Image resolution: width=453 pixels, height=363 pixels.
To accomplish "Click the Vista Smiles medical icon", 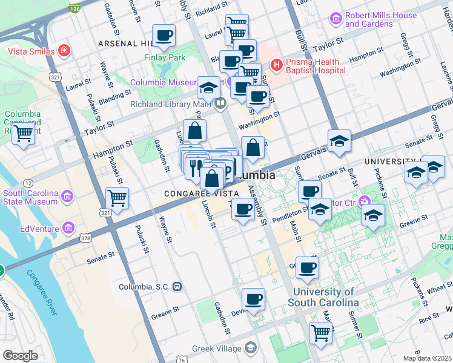I will 64,51.
